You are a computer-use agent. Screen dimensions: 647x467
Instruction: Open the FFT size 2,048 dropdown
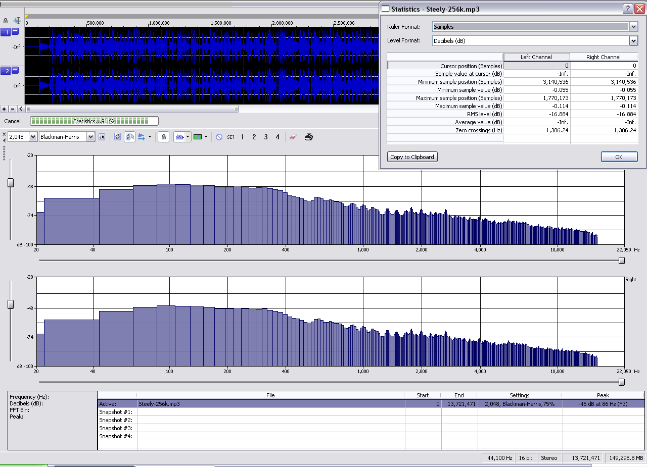[33, 136]
